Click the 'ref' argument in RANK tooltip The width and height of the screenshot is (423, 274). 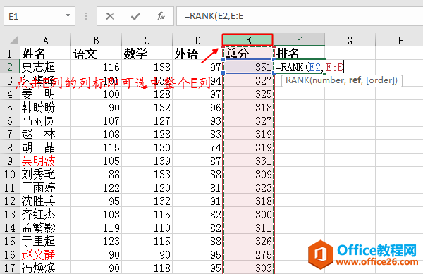[x=355, y=80]
